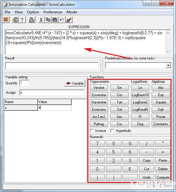Insert the Tan function

pos(120,102)
